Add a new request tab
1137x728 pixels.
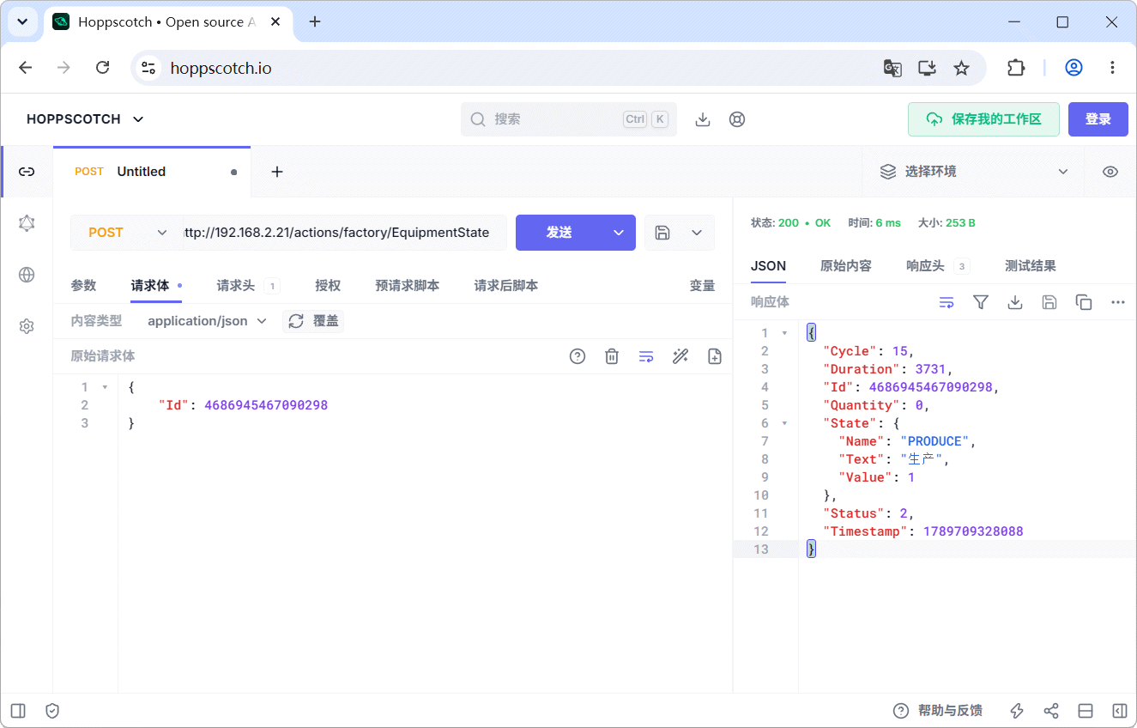point(277,172)
